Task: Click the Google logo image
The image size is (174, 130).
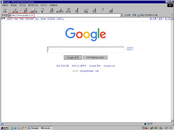Action: pos(86,34)
